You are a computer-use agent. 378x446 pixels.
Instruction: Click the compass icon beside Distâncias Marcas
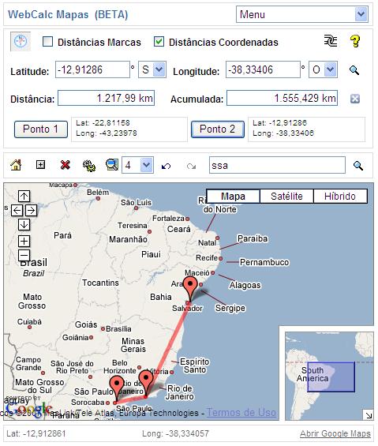click(21, 42)
